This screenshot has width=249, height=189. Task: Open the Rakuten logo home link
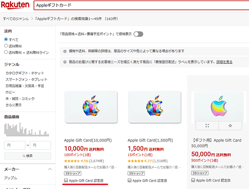(x=15, y=5)
